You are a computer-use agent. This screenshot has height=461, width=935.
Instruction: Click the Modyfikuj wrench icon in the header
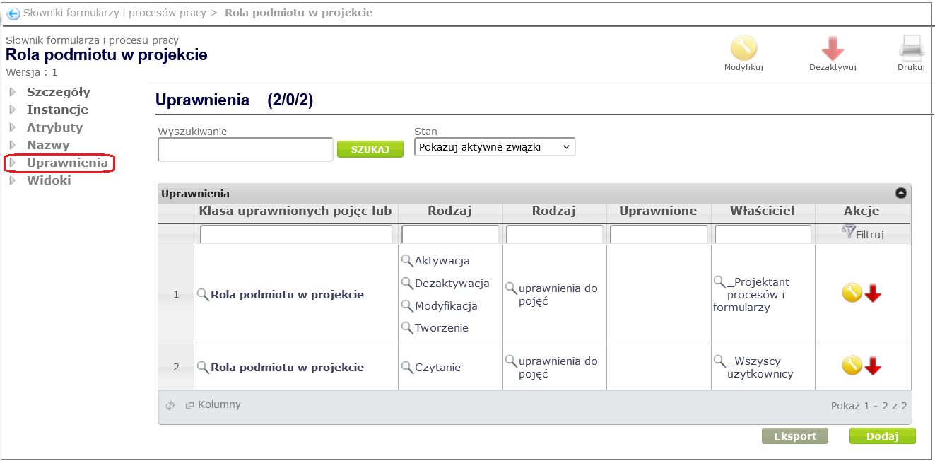pyautogui.click(x=743, y=48)
